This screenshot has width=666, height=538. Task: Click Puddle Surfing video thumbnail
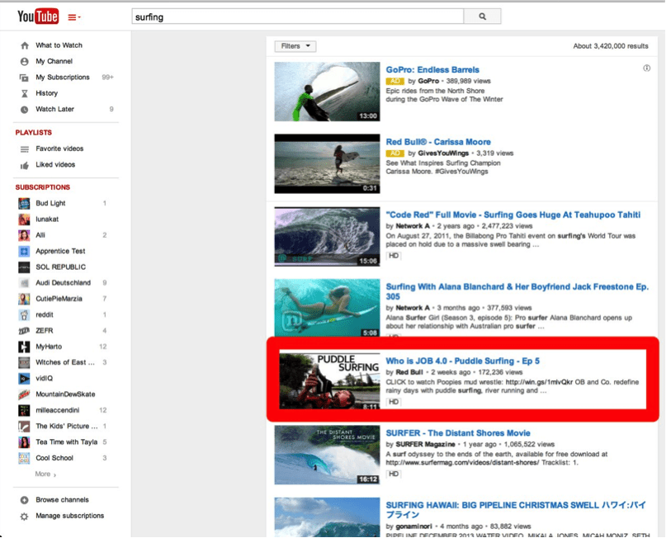tap(329, 380)
